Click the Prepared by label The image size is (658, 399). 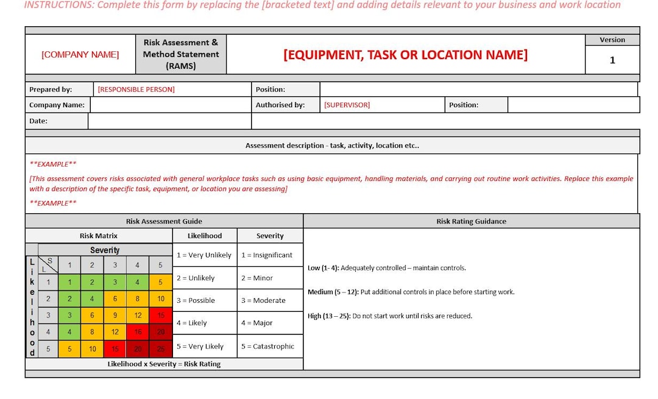[x=51, y=90]
